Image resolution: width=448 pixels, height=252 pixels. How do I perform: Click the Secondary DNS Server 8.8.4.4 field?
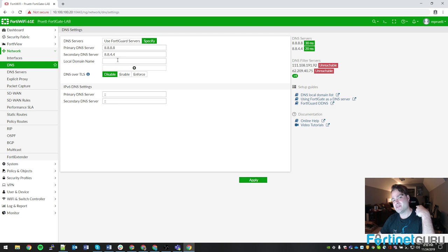(x=134, y=54)
